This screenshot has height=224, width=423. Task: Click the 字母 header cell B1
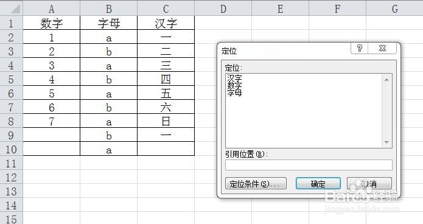[x=109, y=23]
